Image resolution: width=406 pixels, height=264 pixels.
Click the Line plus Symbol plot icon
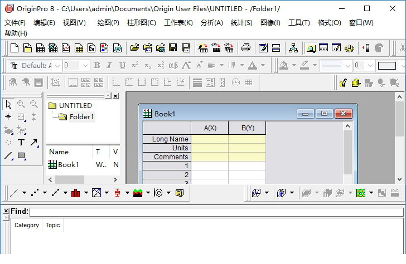click(55, 193)
